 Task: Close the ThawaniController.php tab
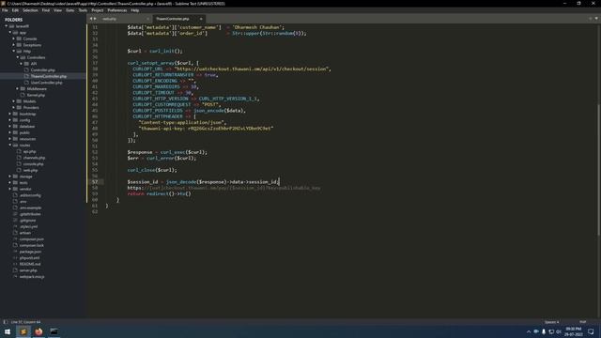(x=201, y=19)
